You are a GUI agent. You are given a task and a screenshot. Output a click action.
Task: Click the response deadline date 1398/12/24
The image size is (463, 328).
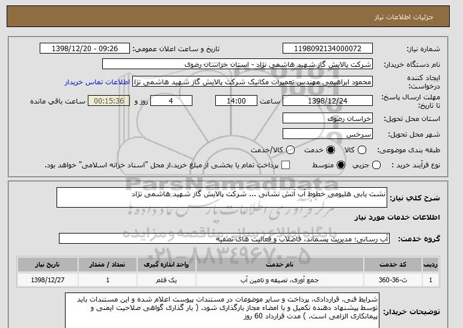(328, 101)
